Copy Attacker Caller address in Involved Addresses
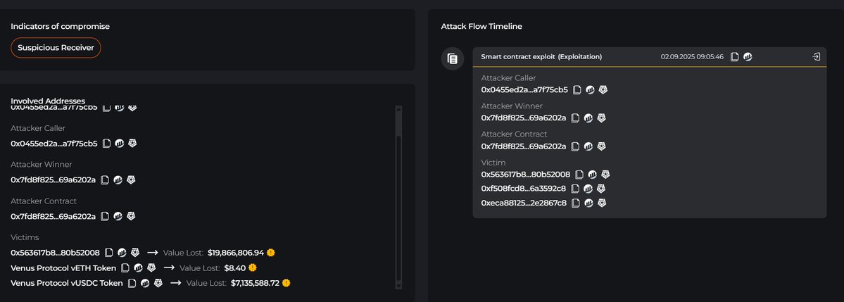844x302 pixels. [x=107, y=143]
